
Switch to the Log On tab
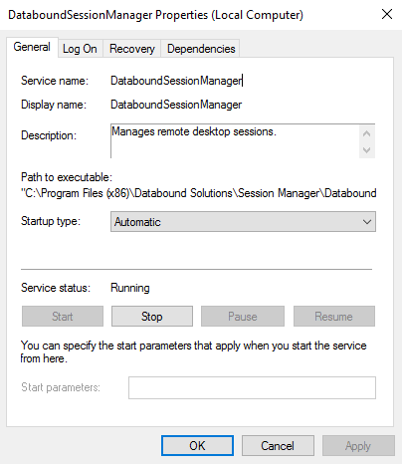coord(80,49)
